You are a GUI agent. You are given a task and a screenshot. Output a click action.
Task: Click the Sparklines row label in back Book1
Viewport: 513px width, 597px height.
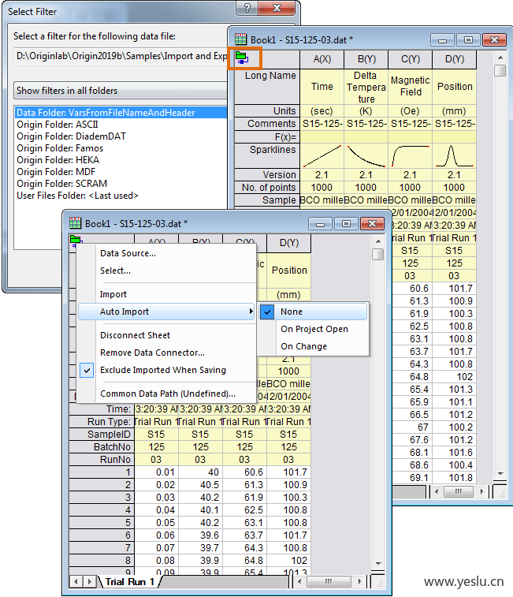[x=267, y=155]
